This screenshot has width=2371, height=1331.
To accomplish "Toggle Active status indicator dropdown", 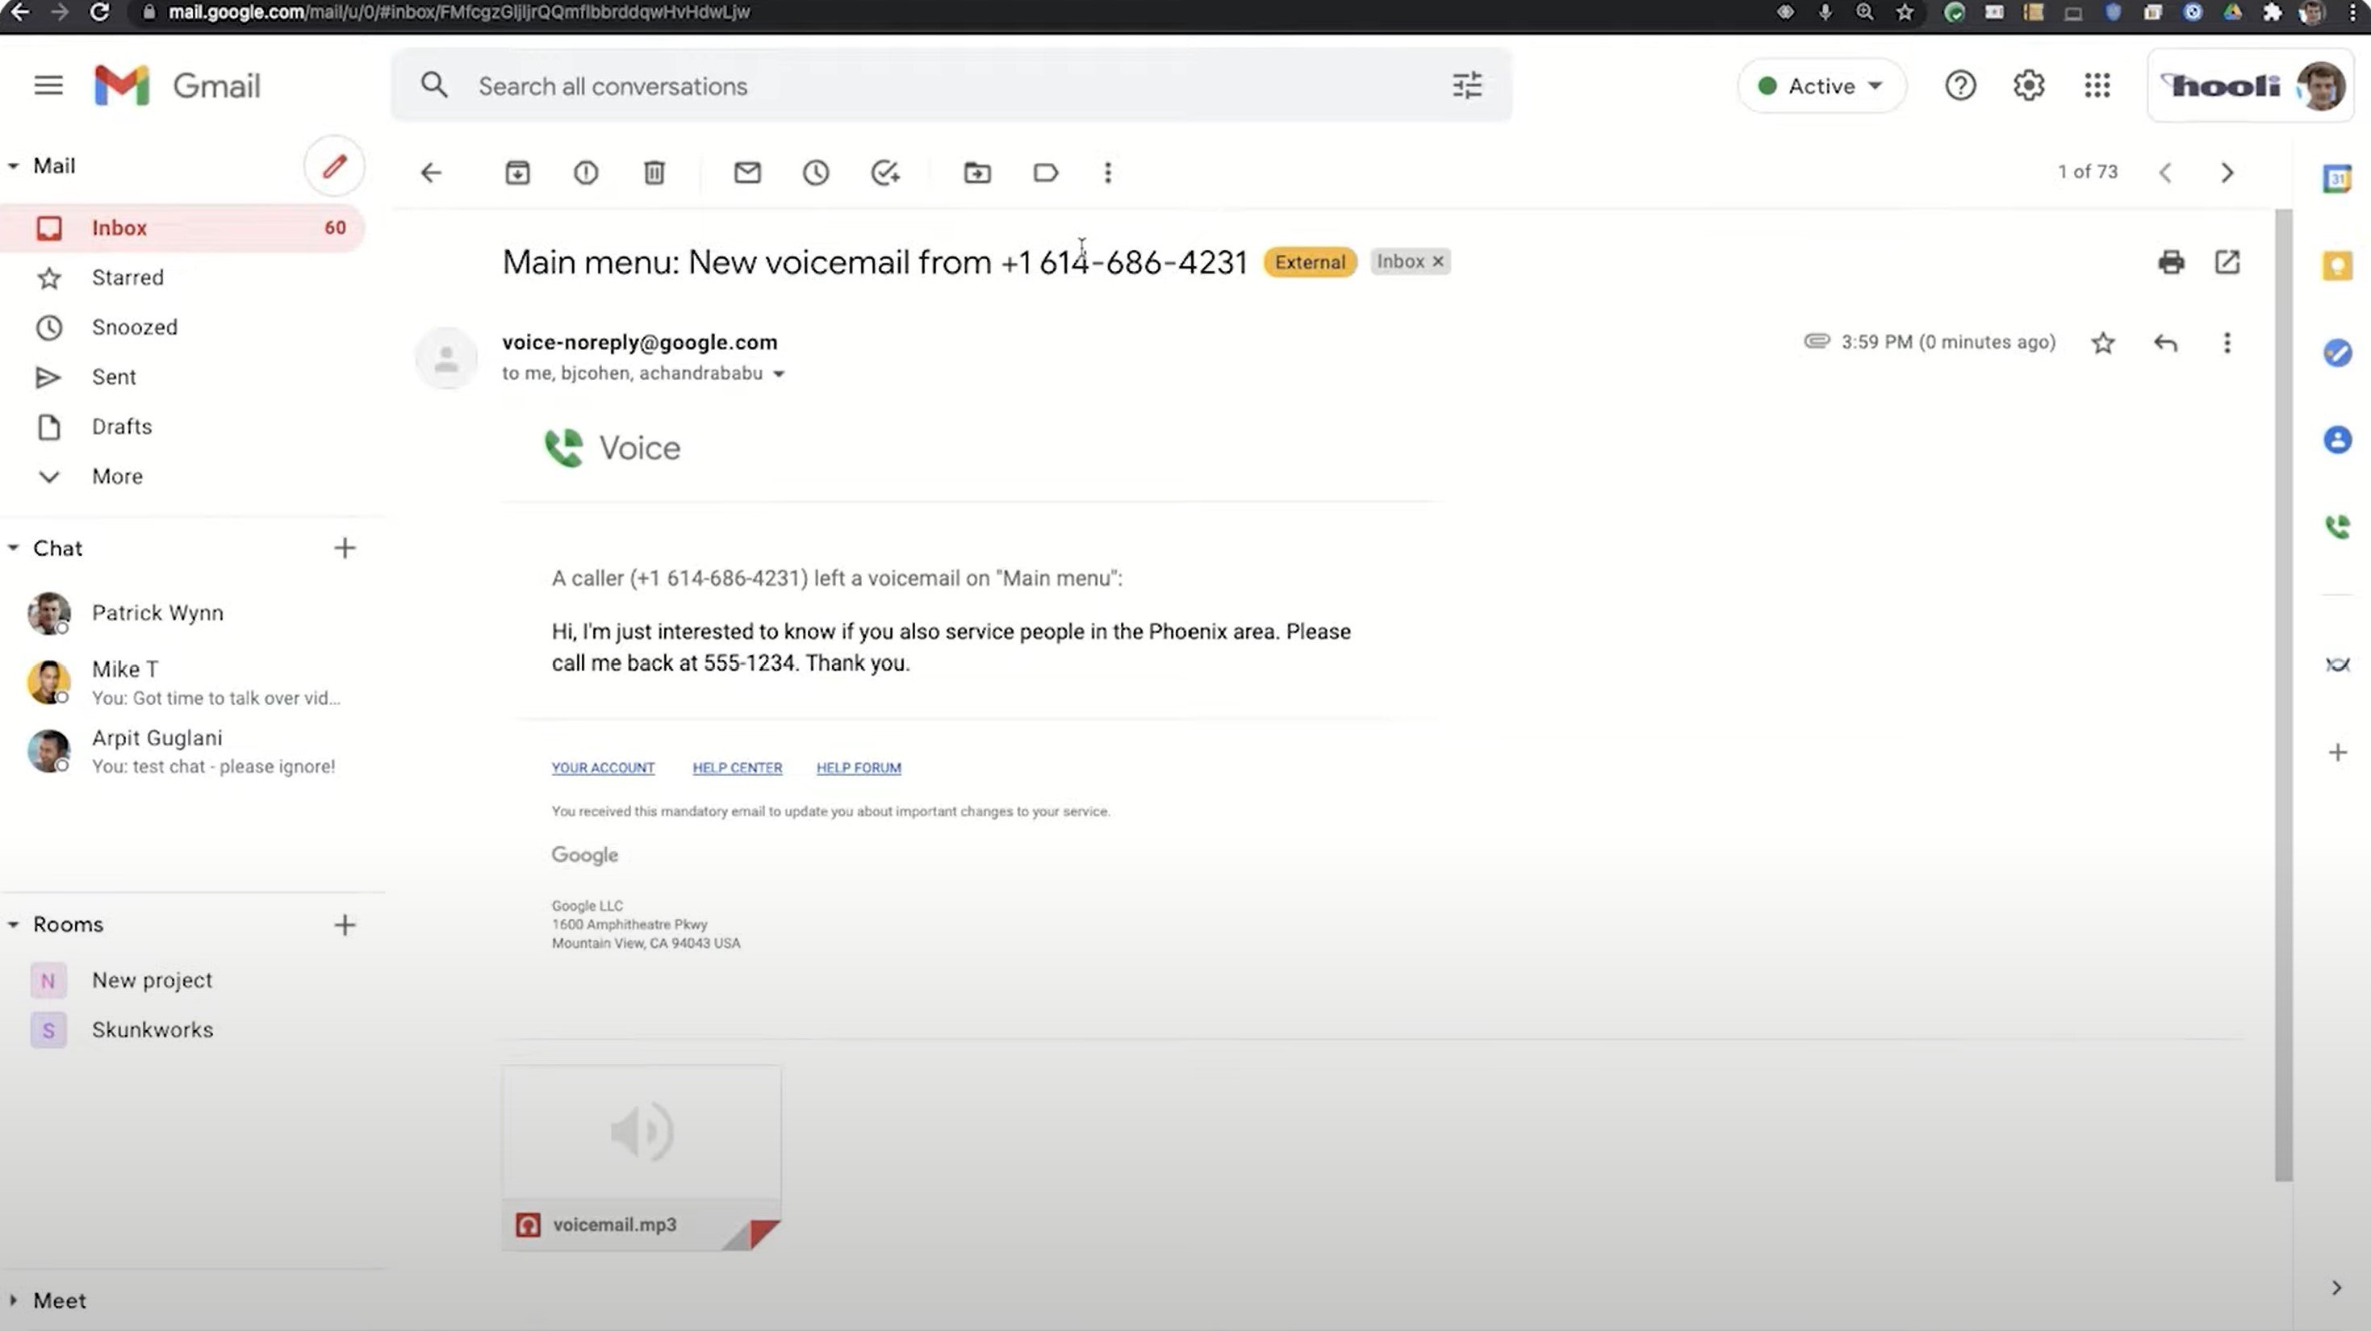I will point(1819,85).
